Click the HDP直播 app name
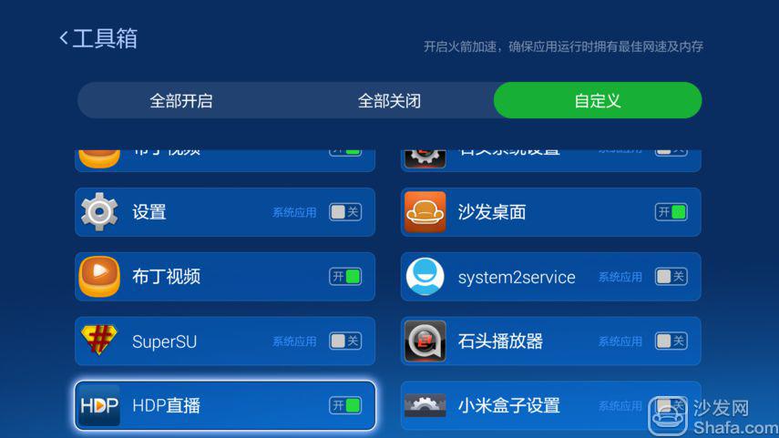This screenshot has width=779, height=438. 166,405
